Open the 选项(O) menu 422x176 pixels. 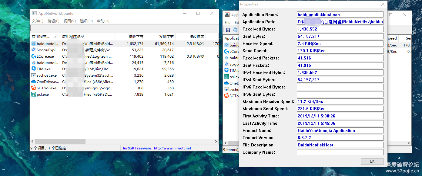coord(86,21)
